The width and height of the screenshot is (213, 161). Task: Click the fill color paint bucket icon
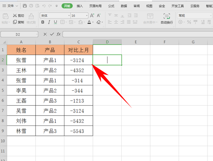click(x=81, y=22)
